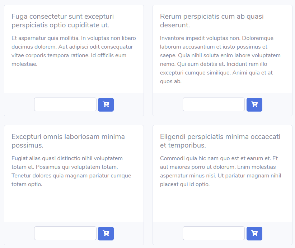Click the text line 'placeat qui id optio.'
Viewport: 295px width, 248px height.
tap(185, 184)
